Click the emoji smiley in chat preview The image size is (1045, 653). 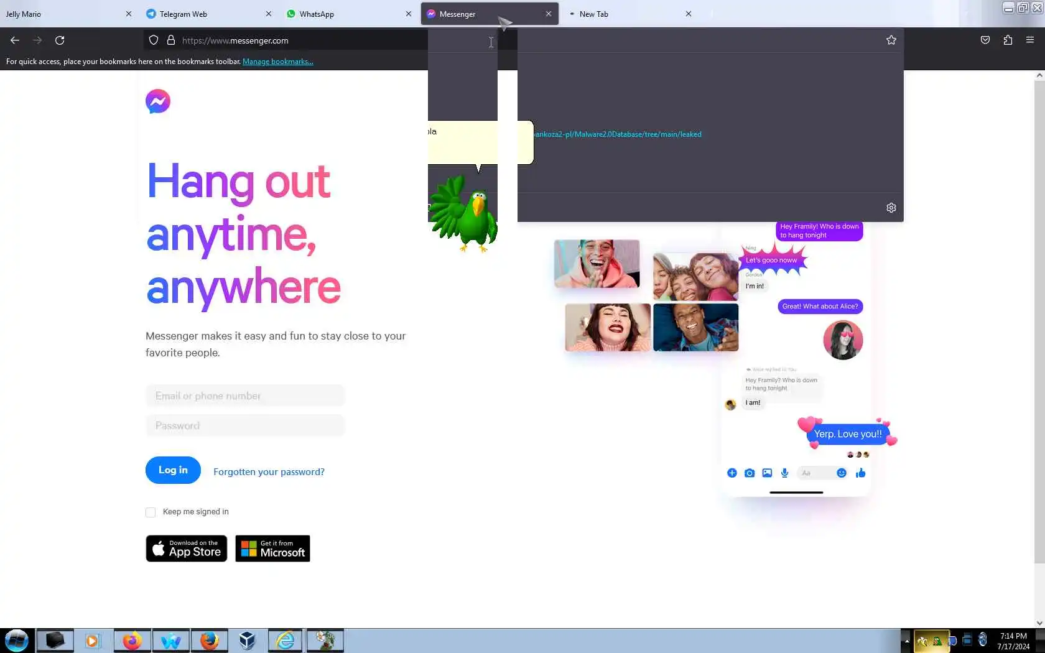(x=842, y=473)
